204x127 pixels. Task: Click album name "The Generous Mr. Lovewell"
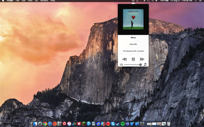click(x=133, y=51)
